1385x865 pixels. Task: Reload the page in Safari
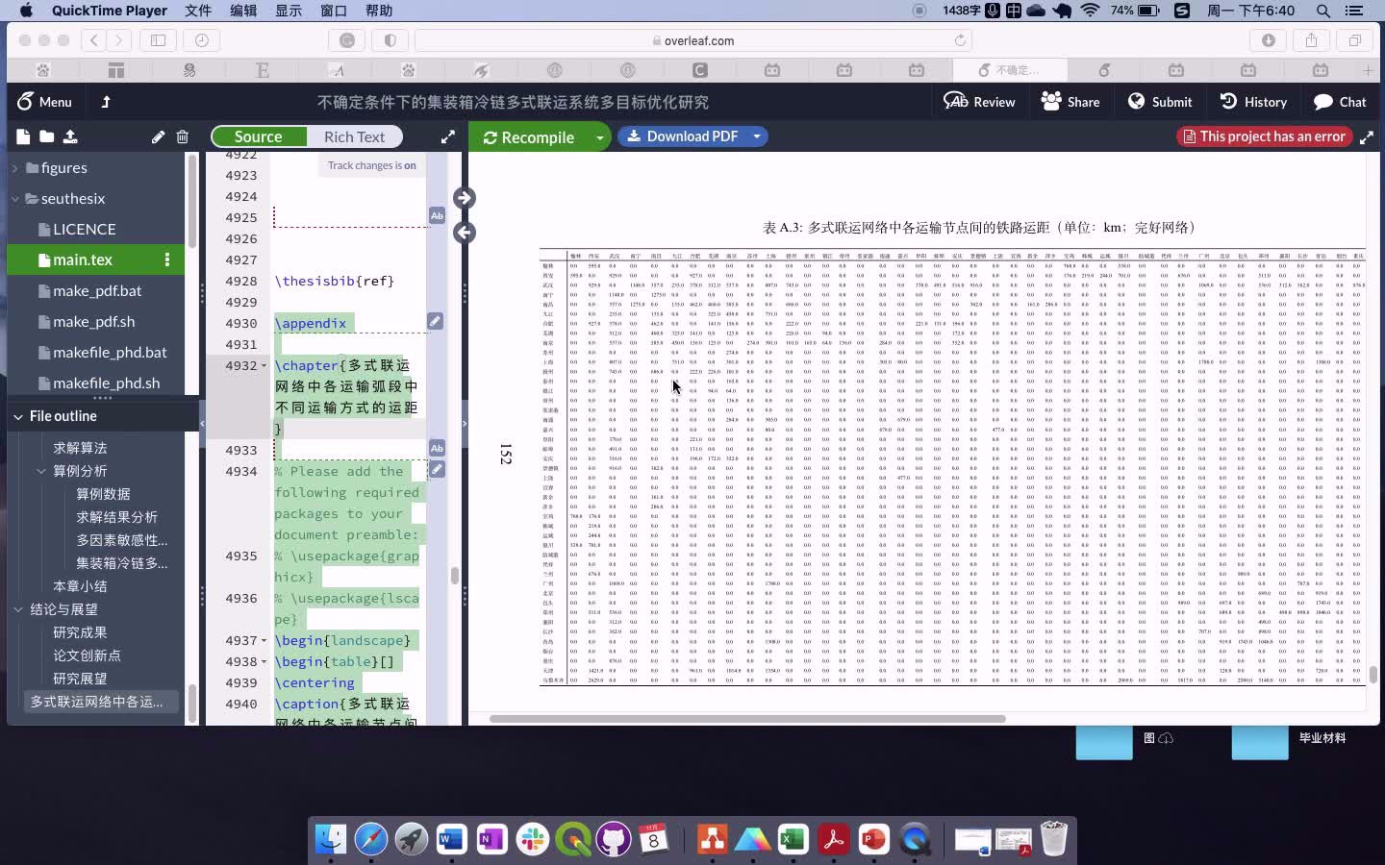[960, 40]
